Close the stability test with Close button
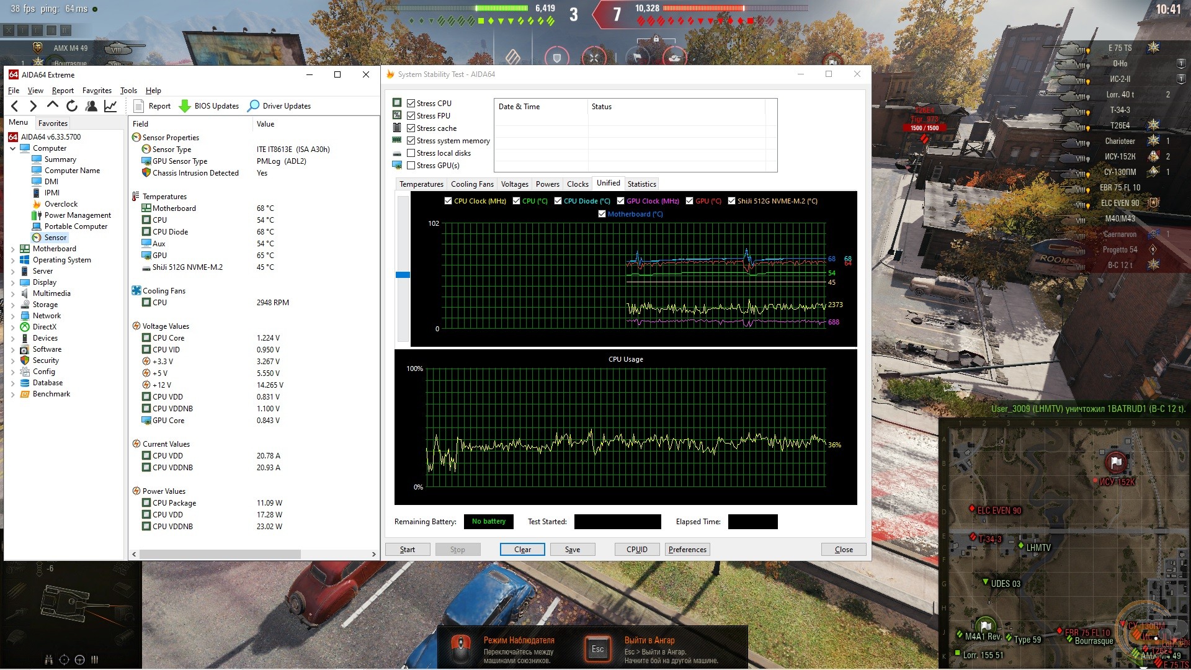 (x=844, y=550)
